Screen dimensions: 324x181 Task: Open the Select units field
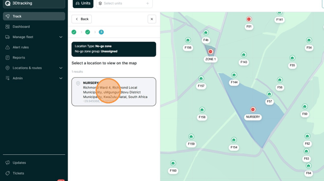(x=124, y=3)
